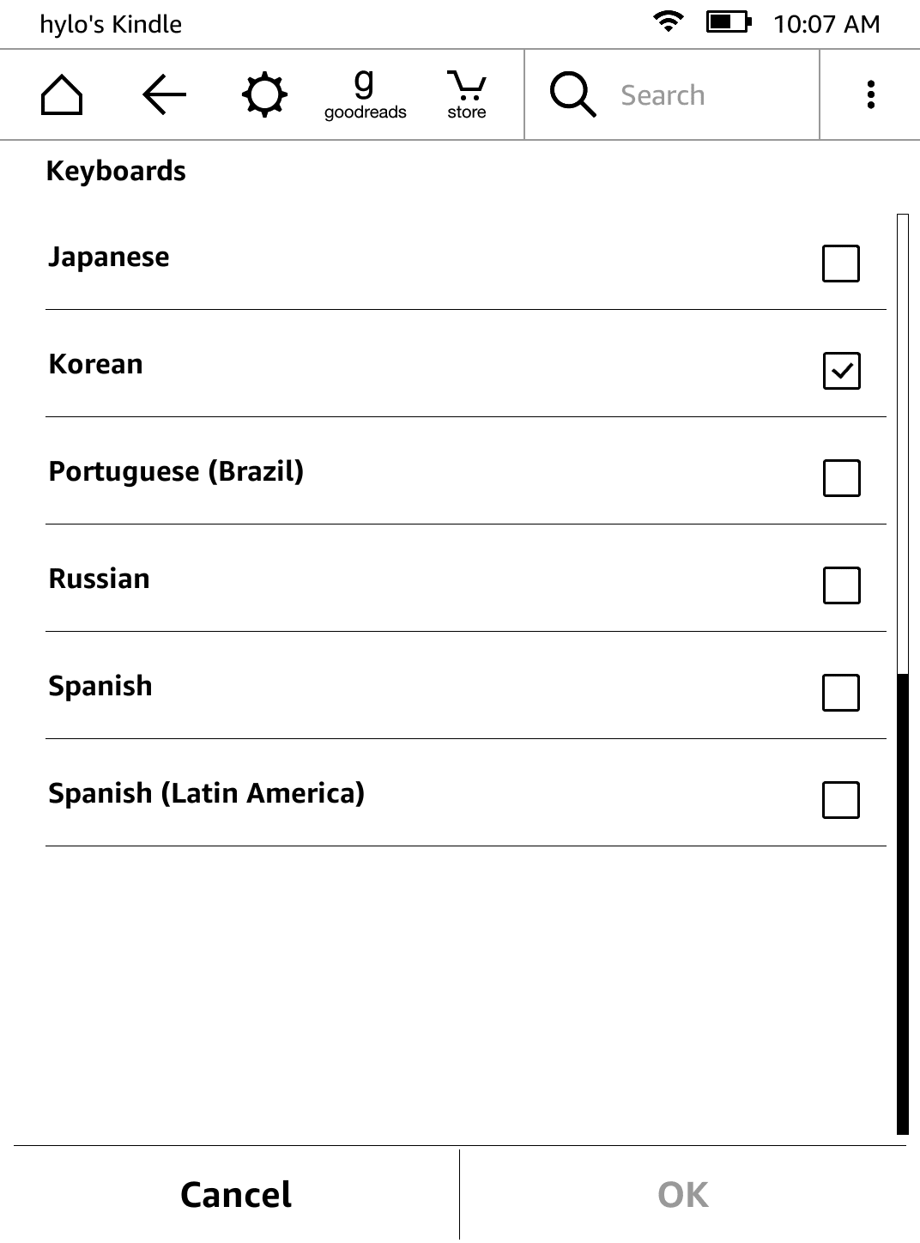Uncheck the Korean keyboard checkbox
The width and height of the screenshot is (920, 1243).
841,371
